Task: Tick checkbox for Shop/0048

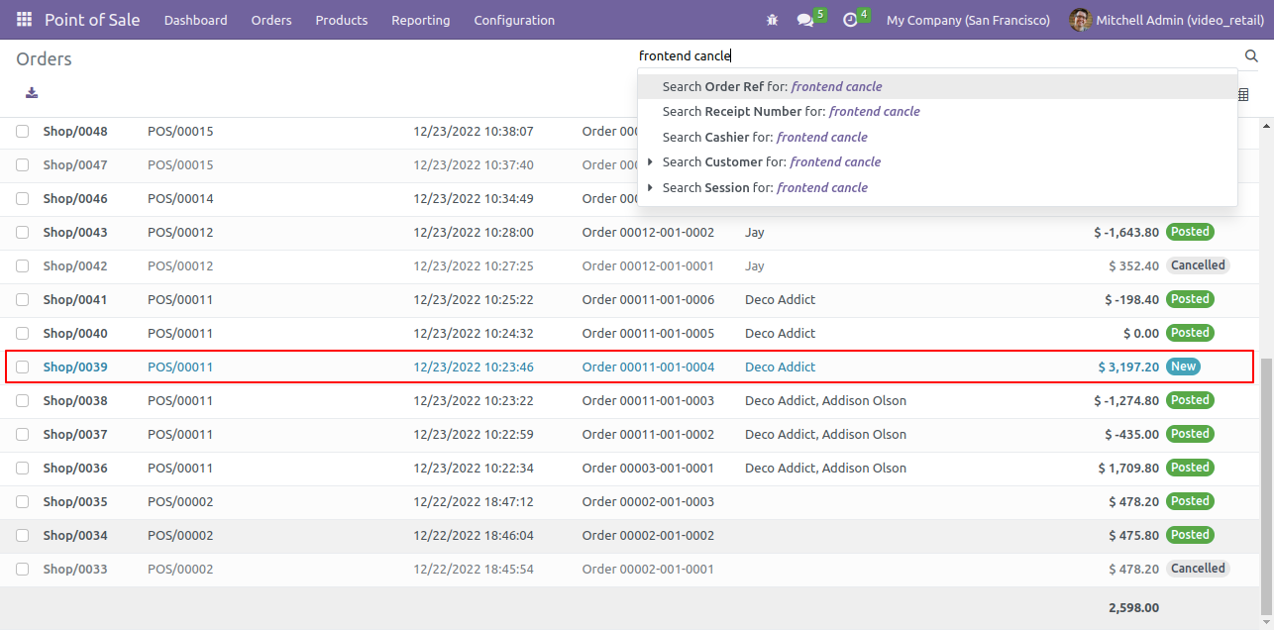Action: pyautogui.click(x=23, y=132)
